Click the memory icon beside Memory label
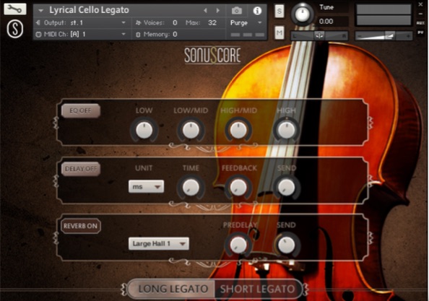The height and width of the screenshot is (301, 429). [x=138, y=35]
